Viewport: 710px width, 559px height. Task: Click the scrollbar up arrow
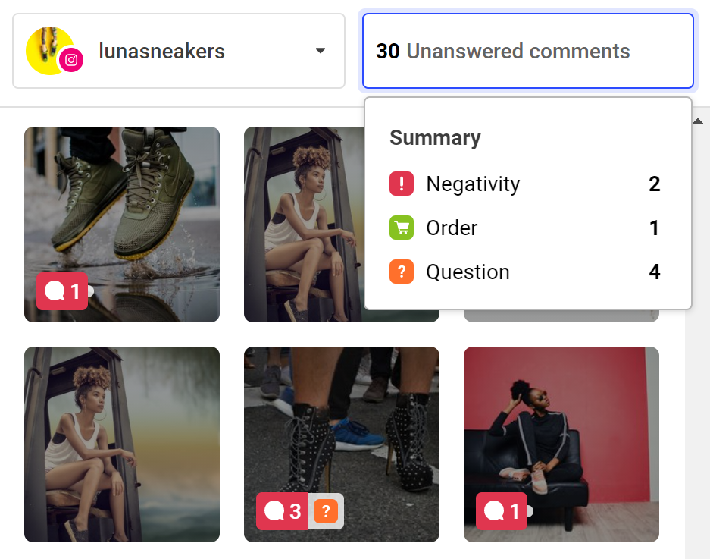698,121
